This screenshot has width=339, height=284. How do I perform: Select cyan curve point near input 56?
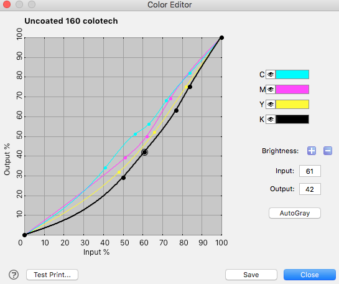pyautogui.click(x=135, y=134)
